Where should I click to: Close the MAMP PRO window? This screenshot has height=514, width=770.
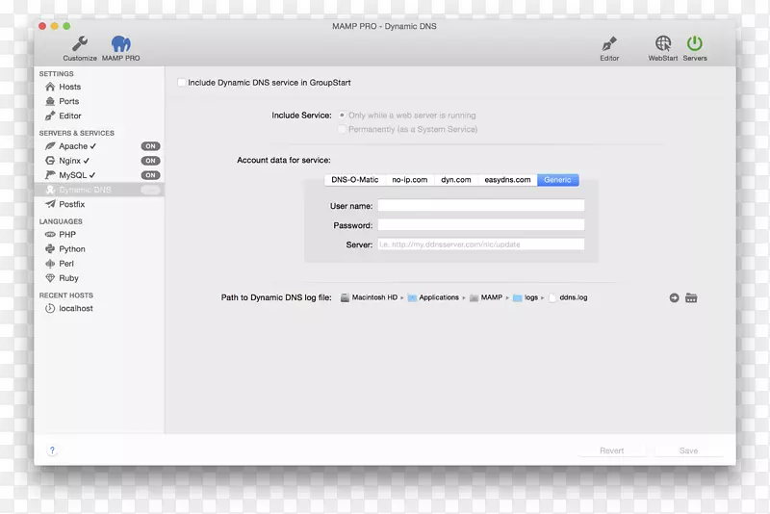(x=42, y=26)
